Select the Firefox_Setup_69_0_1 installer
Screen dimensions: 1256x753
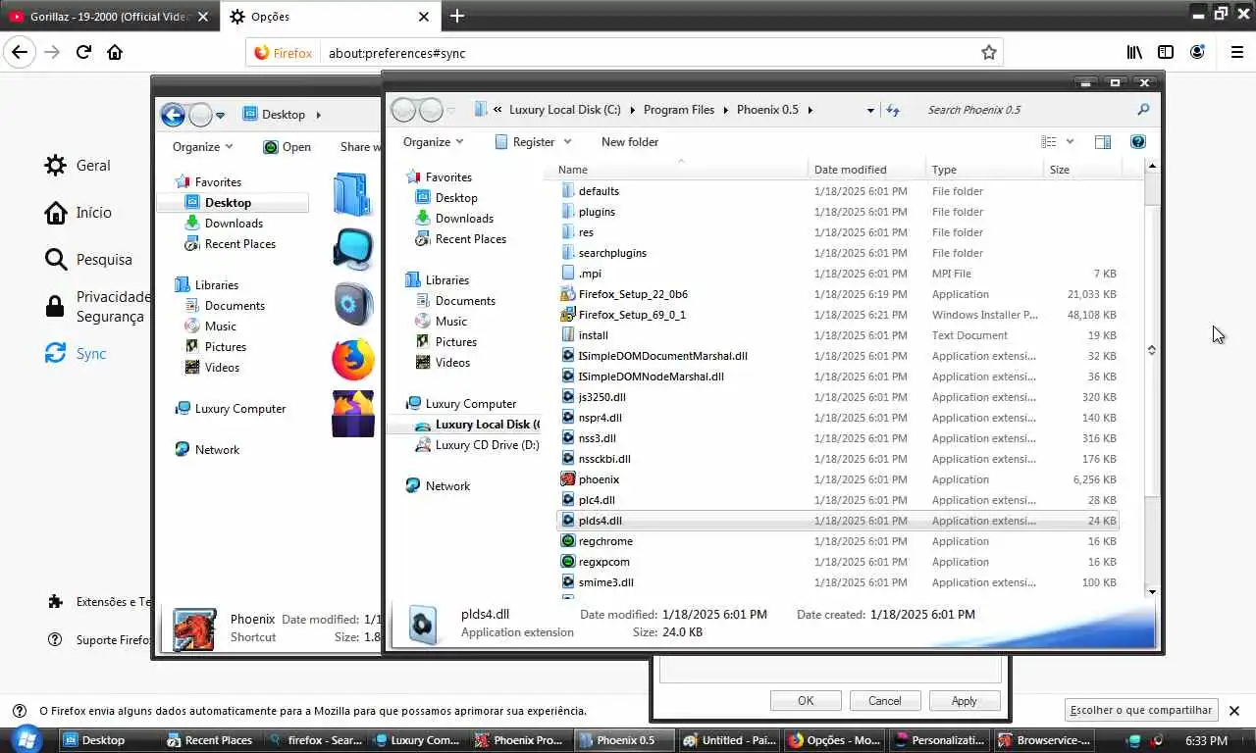[x=632, y=315]
